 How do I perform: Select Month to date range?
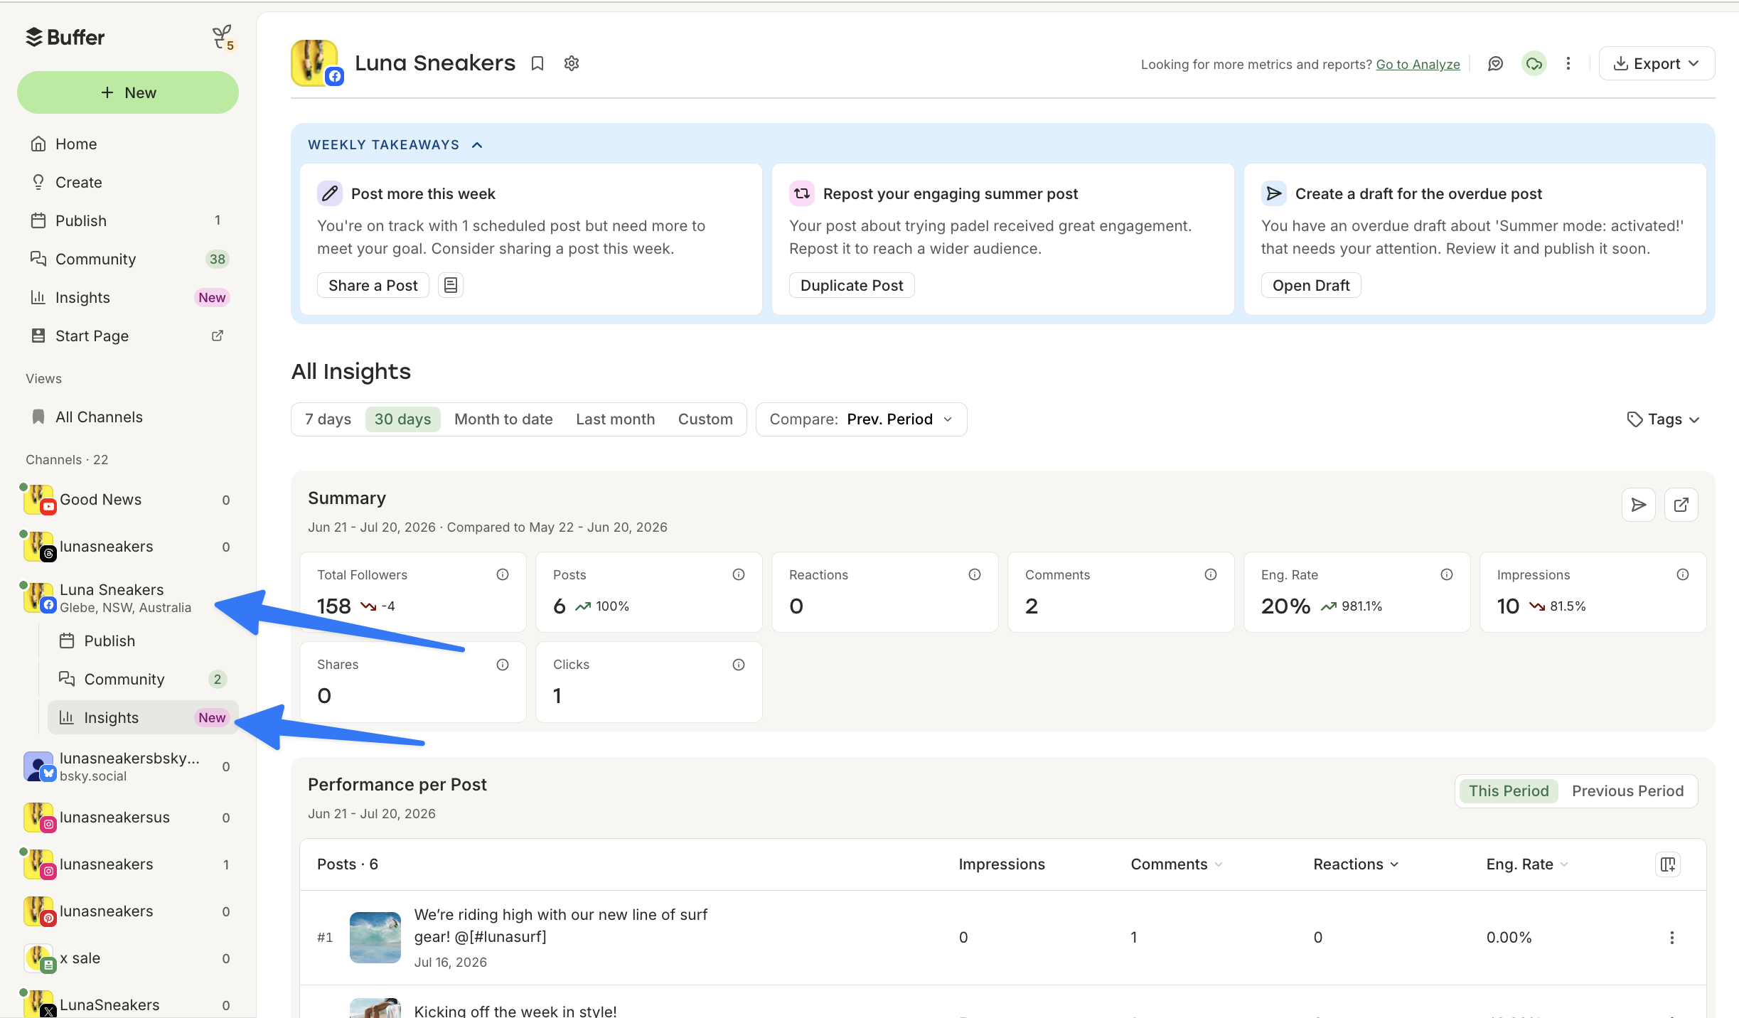point(503,419)
